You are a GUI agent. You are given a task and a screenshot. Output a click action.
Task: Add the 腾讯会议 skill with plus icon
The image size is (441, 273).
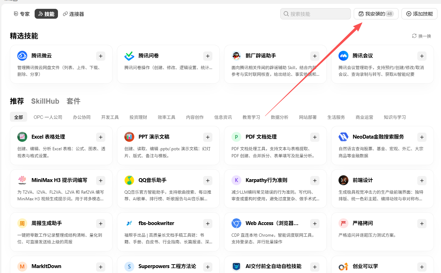coord(422,56)
